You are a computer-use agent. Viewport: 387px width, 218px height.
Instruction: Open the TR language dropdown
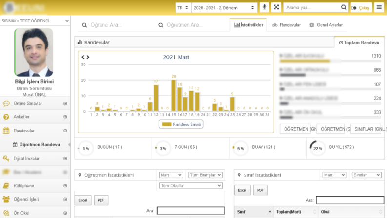pos(183,8)
